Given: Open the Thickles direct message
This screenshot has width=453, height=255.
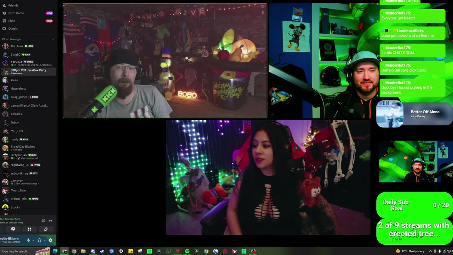Looking at the screenshot, I should pos(28,114).
